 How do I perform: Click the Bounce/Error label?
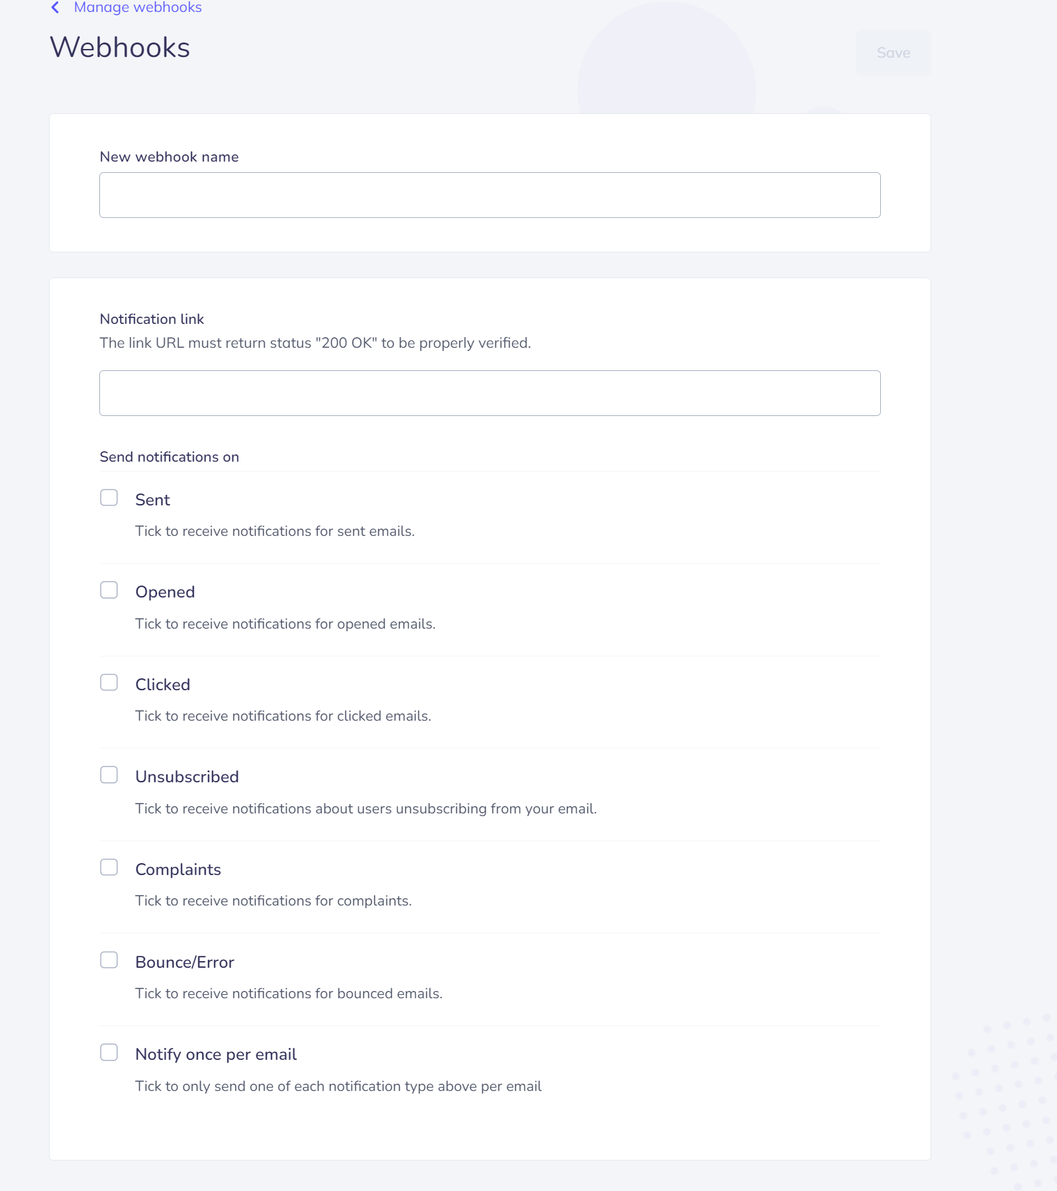(185, 962)
